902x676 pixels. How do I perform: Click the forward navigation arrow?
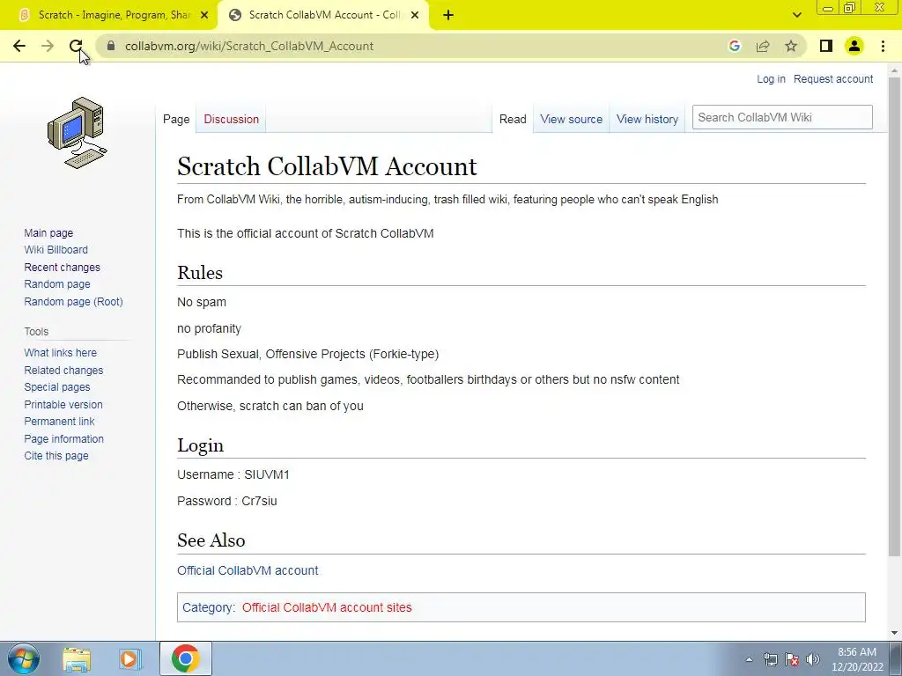point(48,46)
